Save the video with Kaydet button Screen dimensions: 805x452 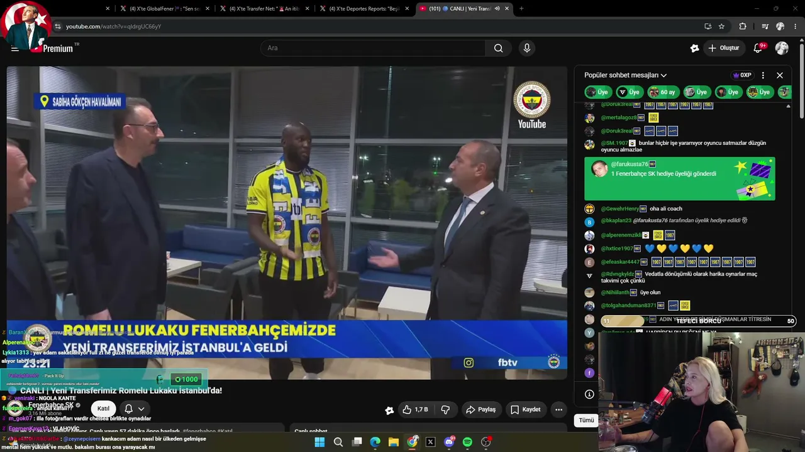click(525, 409)
